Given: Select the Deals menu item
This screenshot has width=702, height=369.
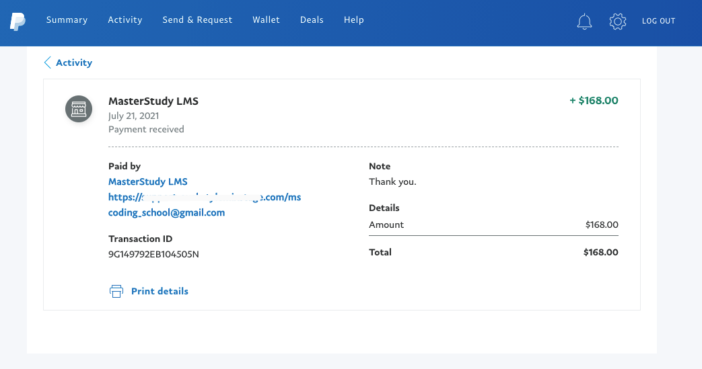Looking at the screenshot, I should pos(312,19).
